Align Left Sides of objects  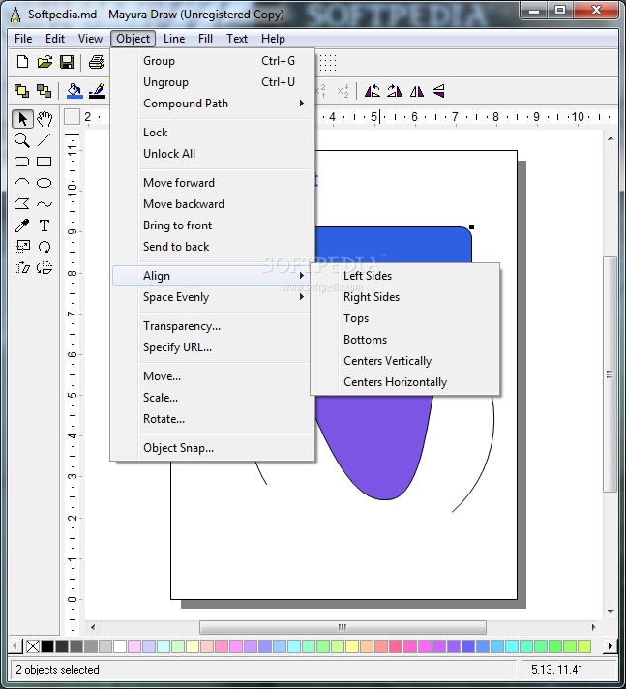[x=405, y=276]
